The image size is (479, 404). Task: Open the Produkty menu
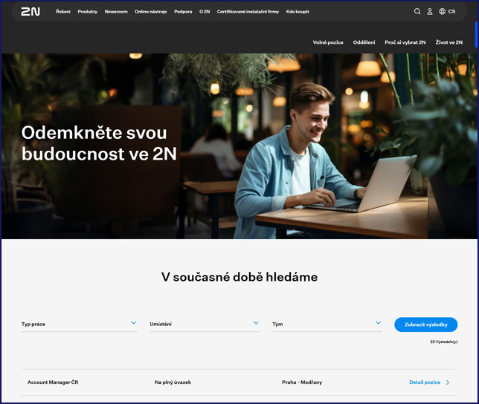tap(87, 12)
